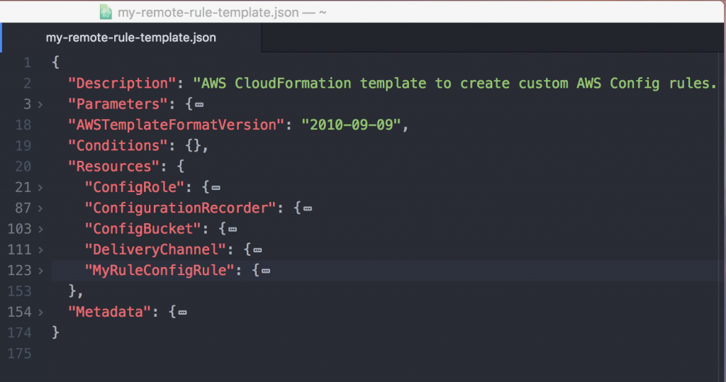This screenshot has height=382, width=726.
Task: Click the opening brace on line 1
Action: (55, 62)
